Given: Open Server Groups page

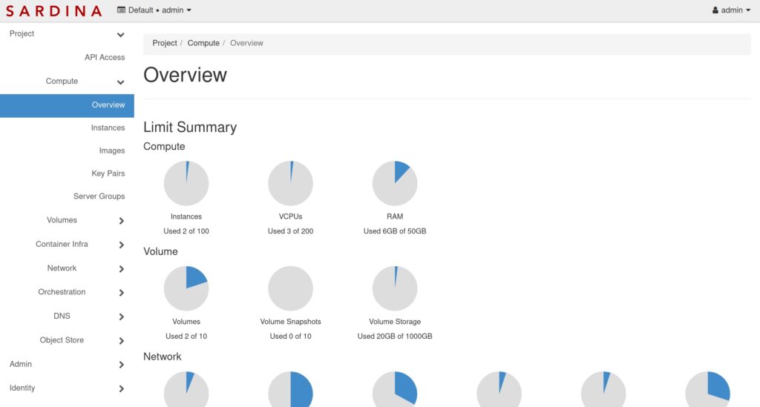Looking at the screenshot, I should (x=99, y=196).
